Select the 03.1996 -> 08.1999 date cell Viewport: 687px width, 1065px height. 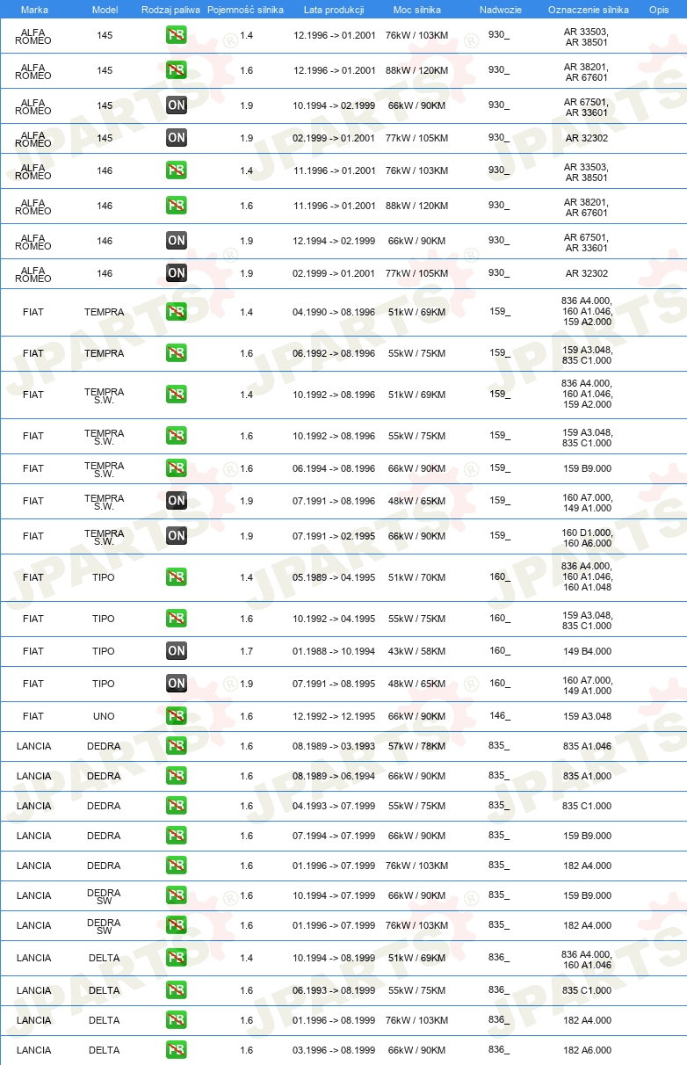coord(334,1050)
